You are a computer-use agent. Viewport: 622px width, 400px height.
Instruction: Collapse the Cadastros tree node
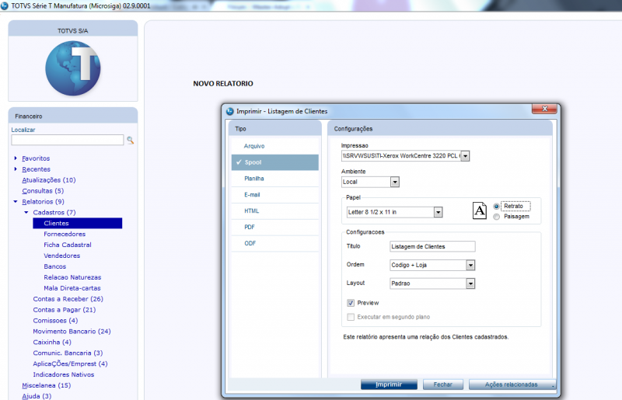(26, 213)
